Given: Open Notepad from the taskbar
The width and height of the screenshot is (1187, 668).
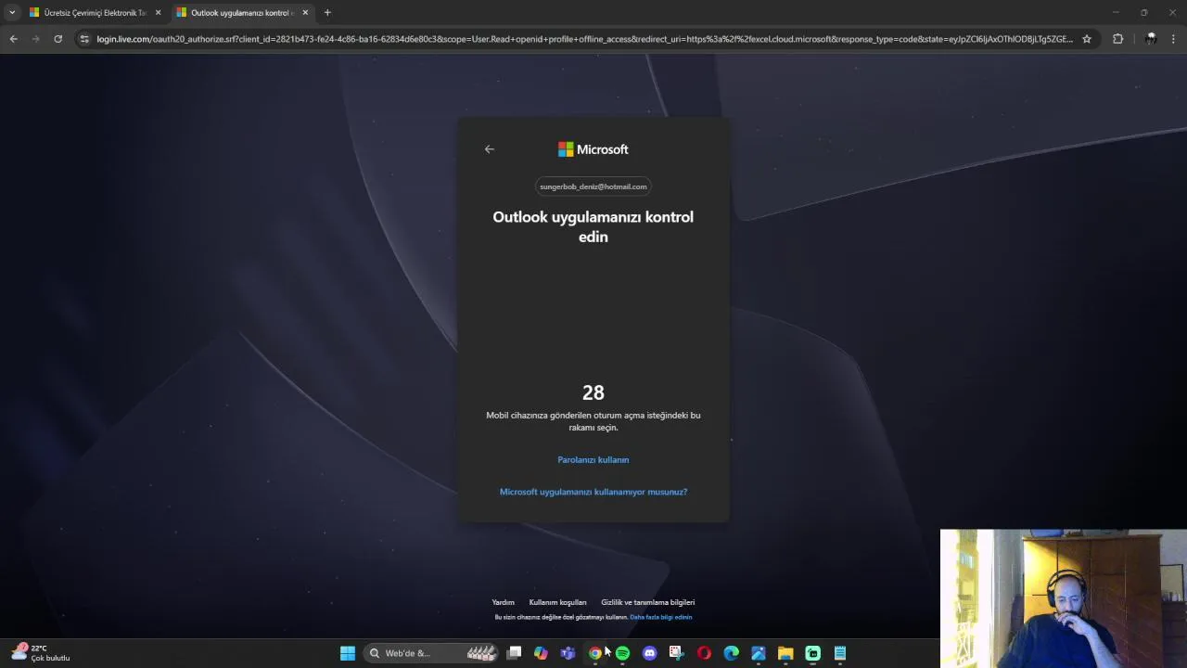Looking at the screenshot, I should click(x=839, y=653).
